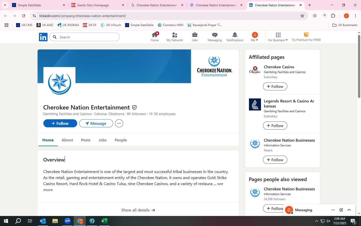Open Outlook from the taskbar
The image size is (361, 226).
click(43, 221)
